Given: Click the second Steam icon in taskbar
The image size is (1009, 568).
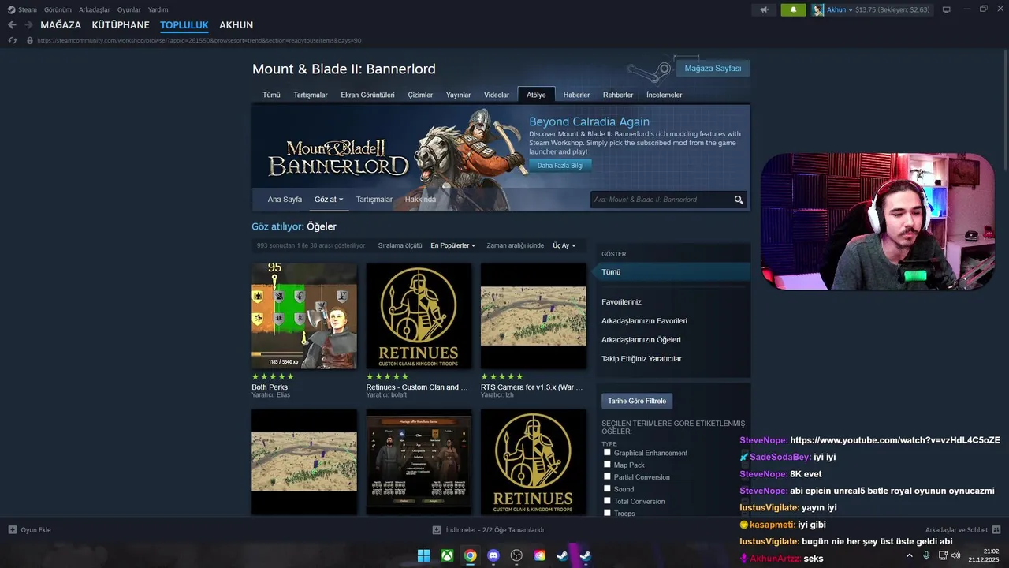Looking at the screenshot, I should click(586, 555).
